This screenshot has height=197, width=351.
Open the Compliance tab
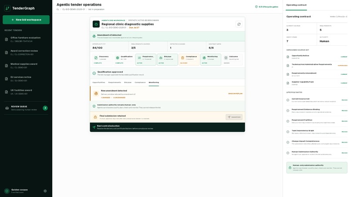140,82
